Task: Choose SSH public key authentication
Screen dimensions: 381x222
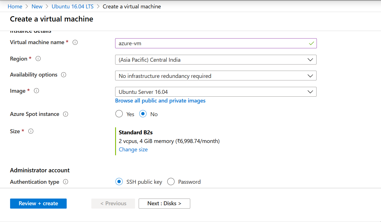Action: click(x=119, y=182)
